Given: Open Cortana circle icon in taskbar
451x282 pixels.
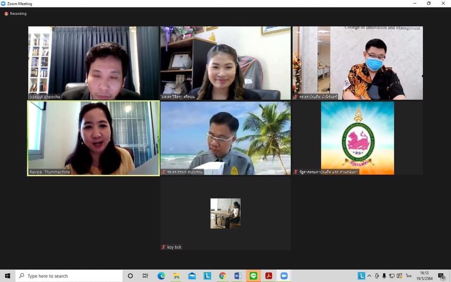Looking at the screenshot, I should click(130, 276).
